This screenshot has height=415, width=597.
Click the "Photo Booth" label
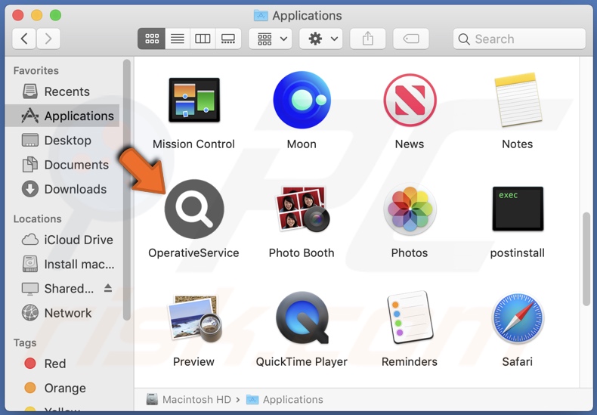tap(302, 252)
